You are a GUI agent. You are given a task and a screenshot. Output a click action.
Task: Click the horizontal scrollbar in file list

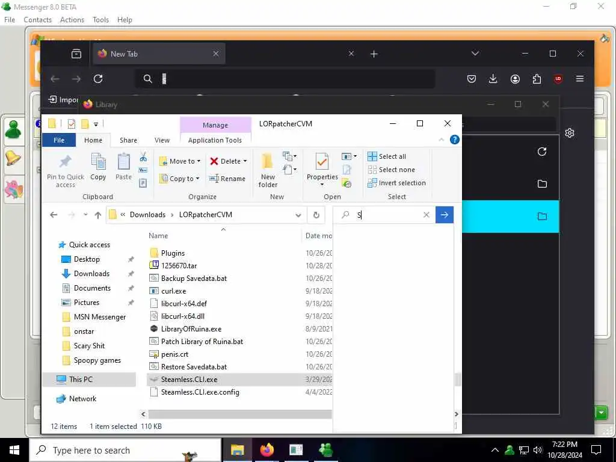click(x=239, y=414)
